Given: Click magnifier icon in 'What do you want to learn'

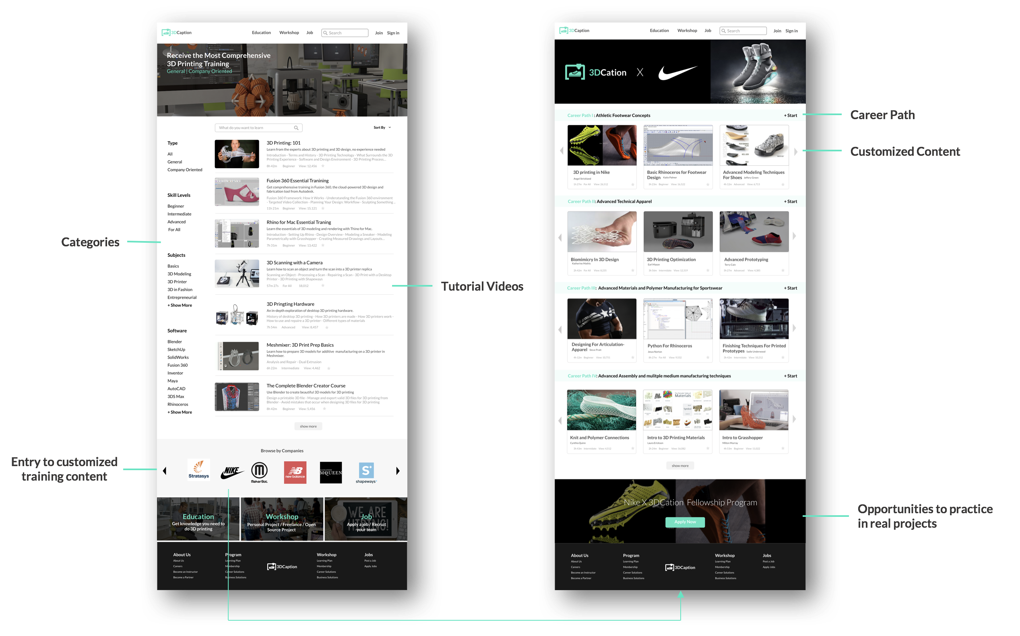Looking at the screenshot, I should (x=296, y=128).
